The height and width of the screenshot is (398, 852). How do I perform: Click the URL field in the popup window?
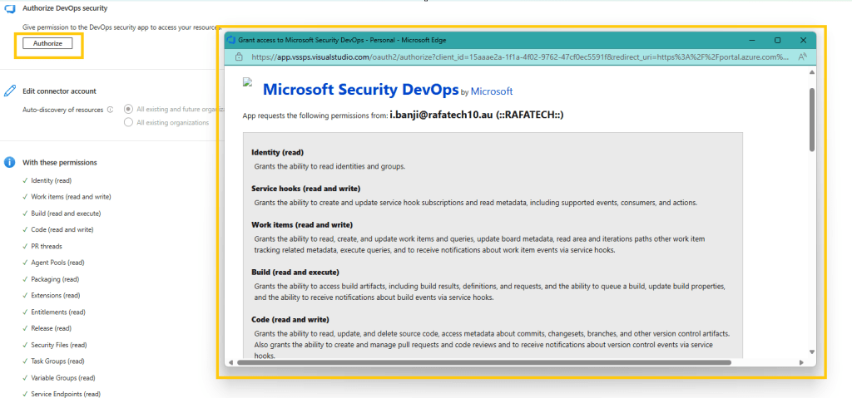coord(516,57)
